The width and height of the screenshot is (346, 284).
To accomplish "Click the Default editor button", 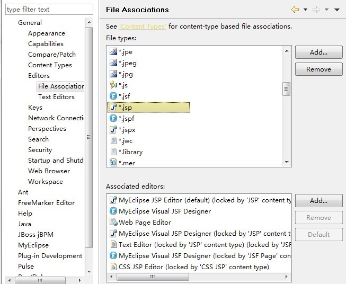I will click(318, 234).
